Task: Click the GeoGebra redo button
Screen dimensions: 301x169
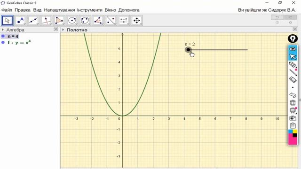Action: click(291, 17)
